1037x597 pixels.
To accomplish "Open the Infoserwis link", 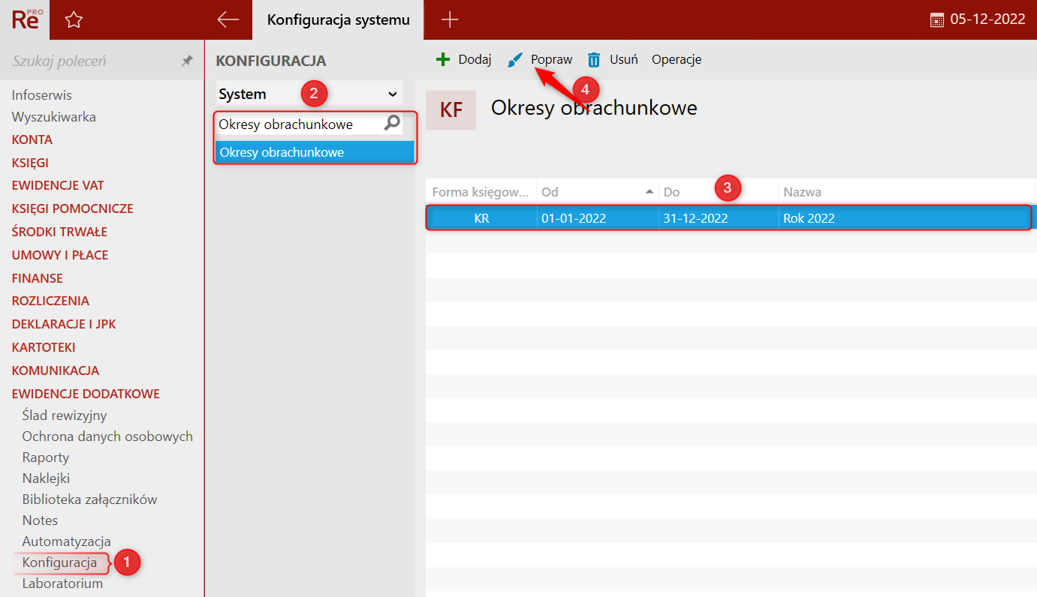I will click(x=42, y=95).
